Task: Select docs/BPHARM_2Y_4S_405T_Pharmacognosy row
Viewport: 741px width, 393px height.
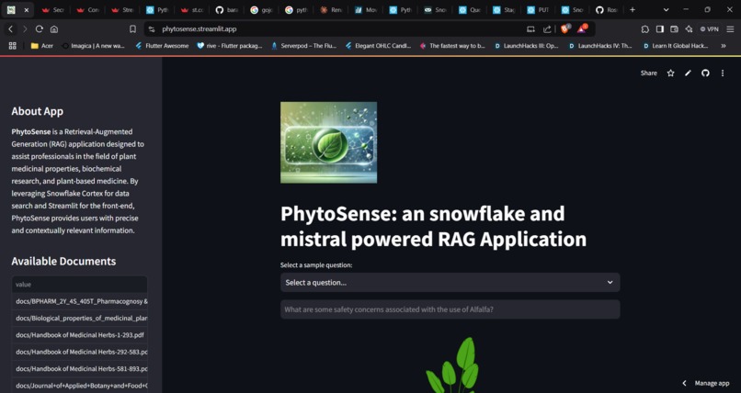Action: [79, 301]
